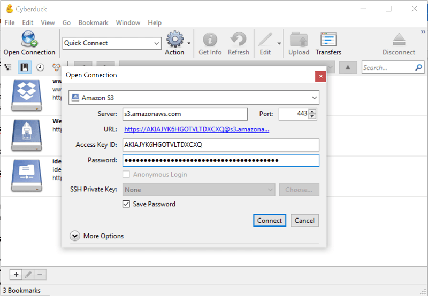Open the View menu
Screen dimensions: 428x296
48,22
